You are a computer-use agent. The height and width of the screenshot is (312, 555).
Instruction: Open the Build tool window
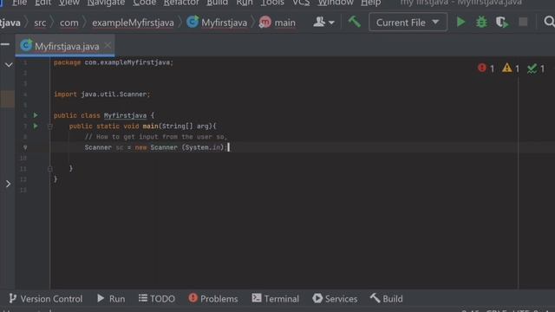(387, 298)
